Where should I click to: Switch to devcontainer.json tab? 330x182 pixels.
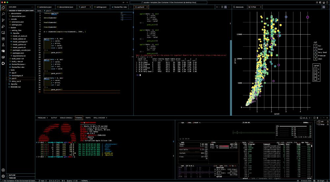tap(66, 7)
